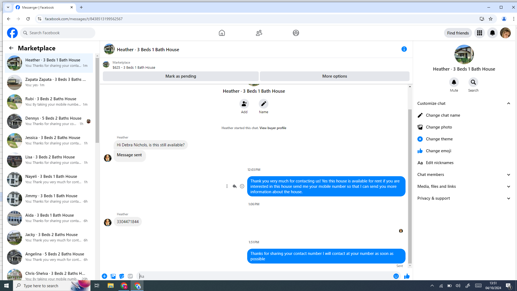Click the chat messages scrollbar
This screenshot has width=517, height=291.
tap(410, 186)
